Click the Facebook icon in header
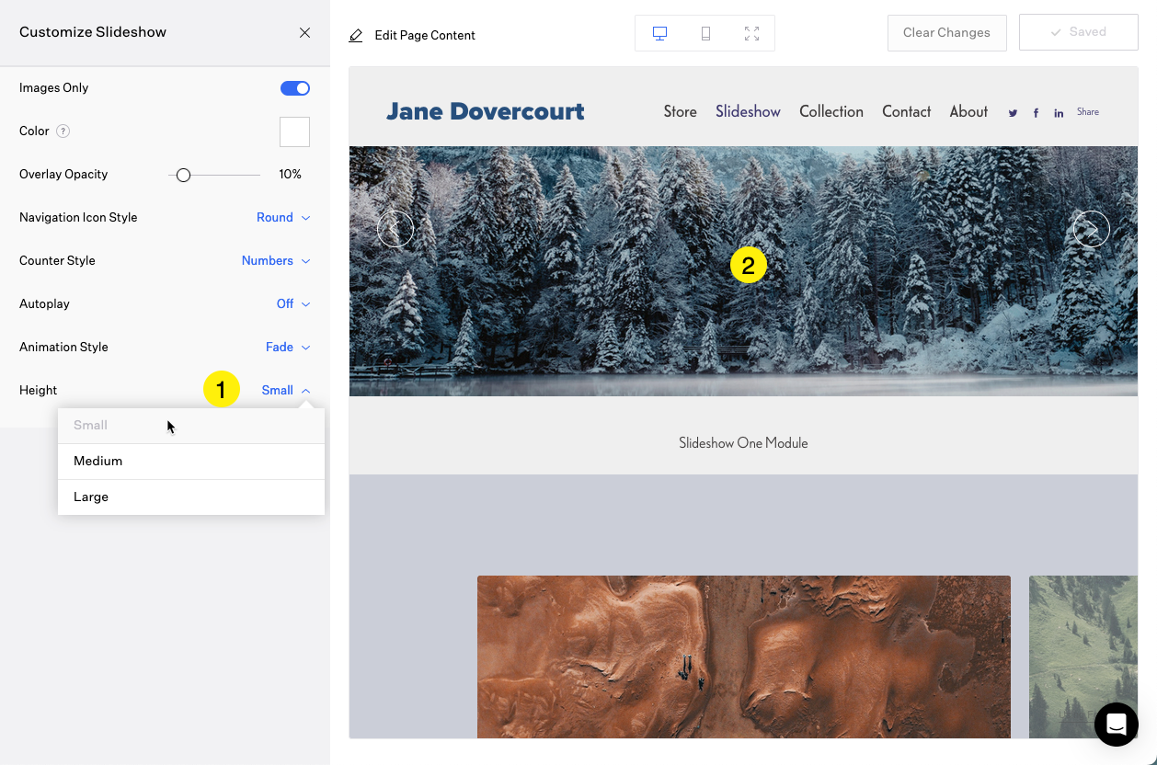Viewport: 1157px width, 765px height. [x=1036, y=113]
